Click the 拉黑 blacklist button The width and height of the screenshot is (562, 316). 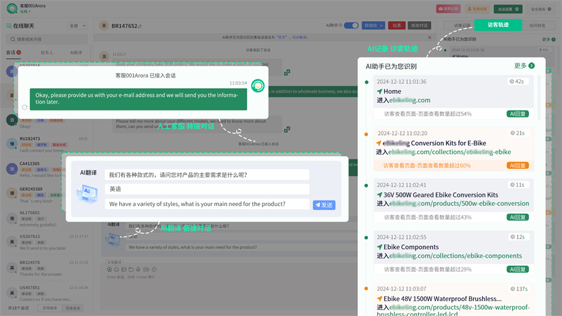pyautogui.click(x=396, y=26)
